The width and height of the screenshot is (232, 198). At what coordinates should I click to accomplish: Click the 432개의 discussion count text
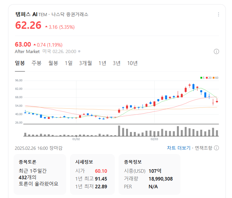click(x=27, y=177)
